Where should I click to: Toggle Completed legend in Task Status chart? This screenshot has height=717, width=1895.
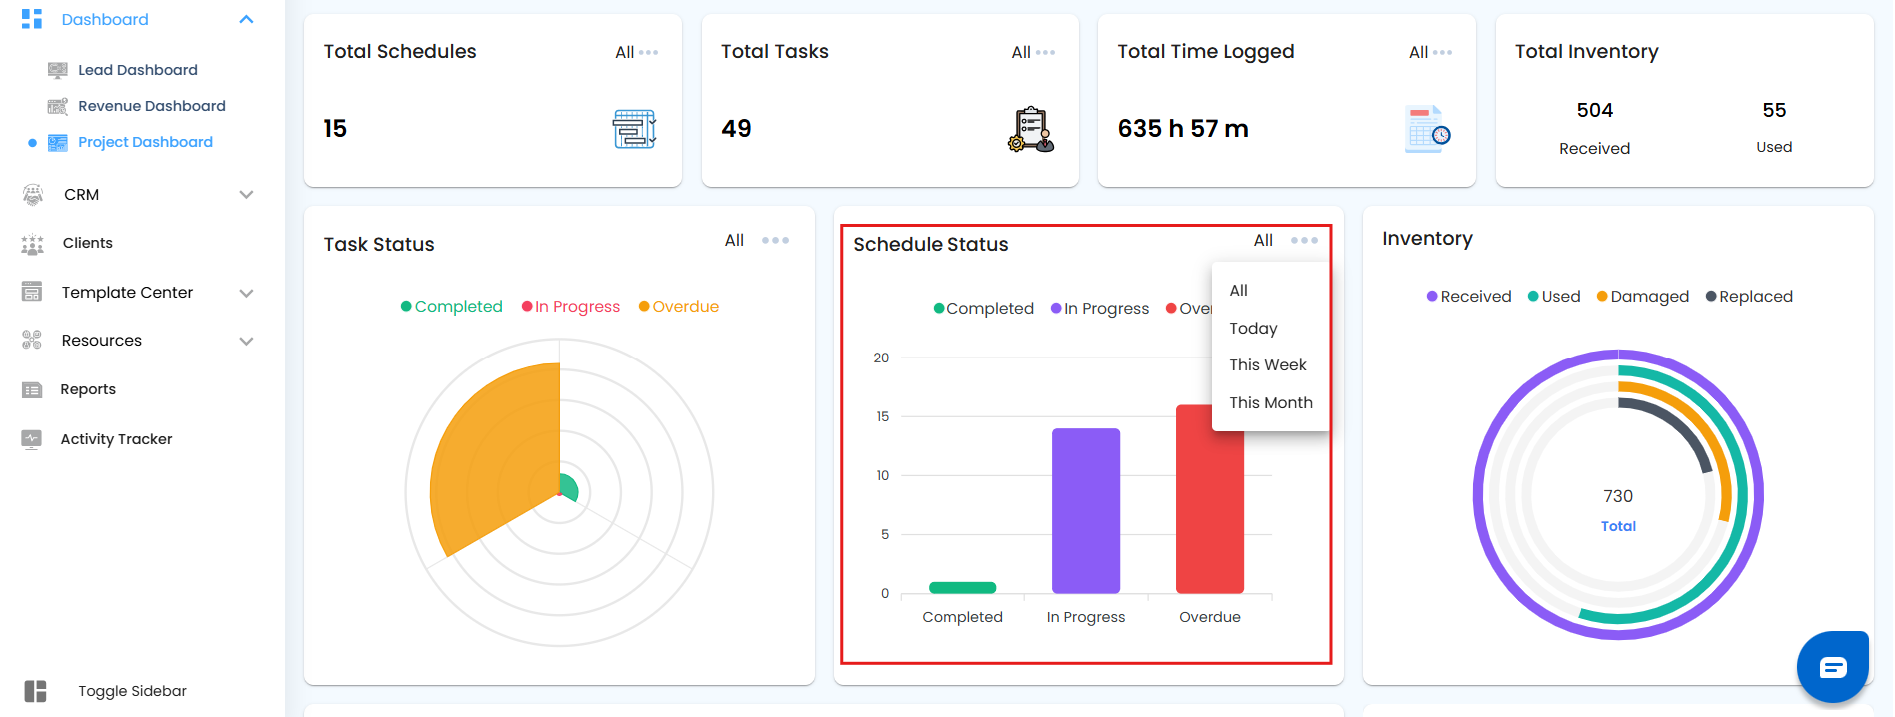coord(452,307)
